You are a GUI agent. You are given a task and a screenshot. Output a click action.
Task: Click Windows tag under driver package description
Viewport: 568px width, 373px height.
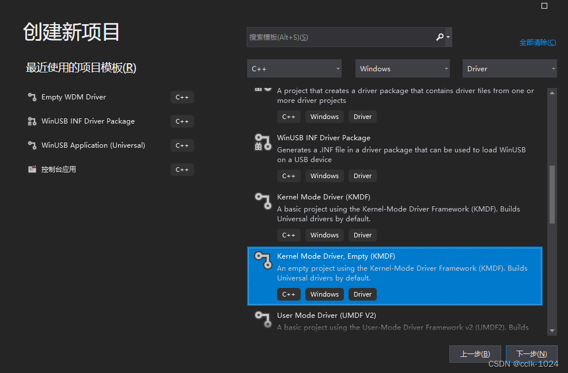[x=324, y=117]
